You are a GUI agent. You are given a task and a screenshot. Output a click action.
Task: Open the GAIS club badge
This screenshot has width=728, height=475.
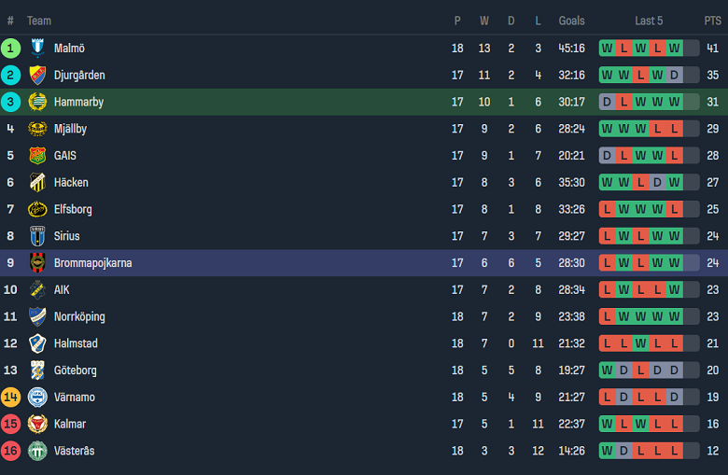pyautogui.click(x=37, y=156)
